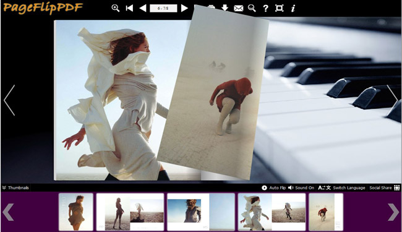Open Switch Language option

point(341,187)
